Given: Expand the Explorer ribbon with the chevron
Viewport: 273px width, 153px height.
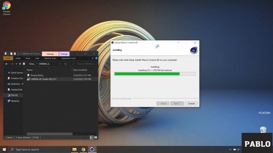Looking at the screenshot, I should pyautogui.click(x=93, y=58).
